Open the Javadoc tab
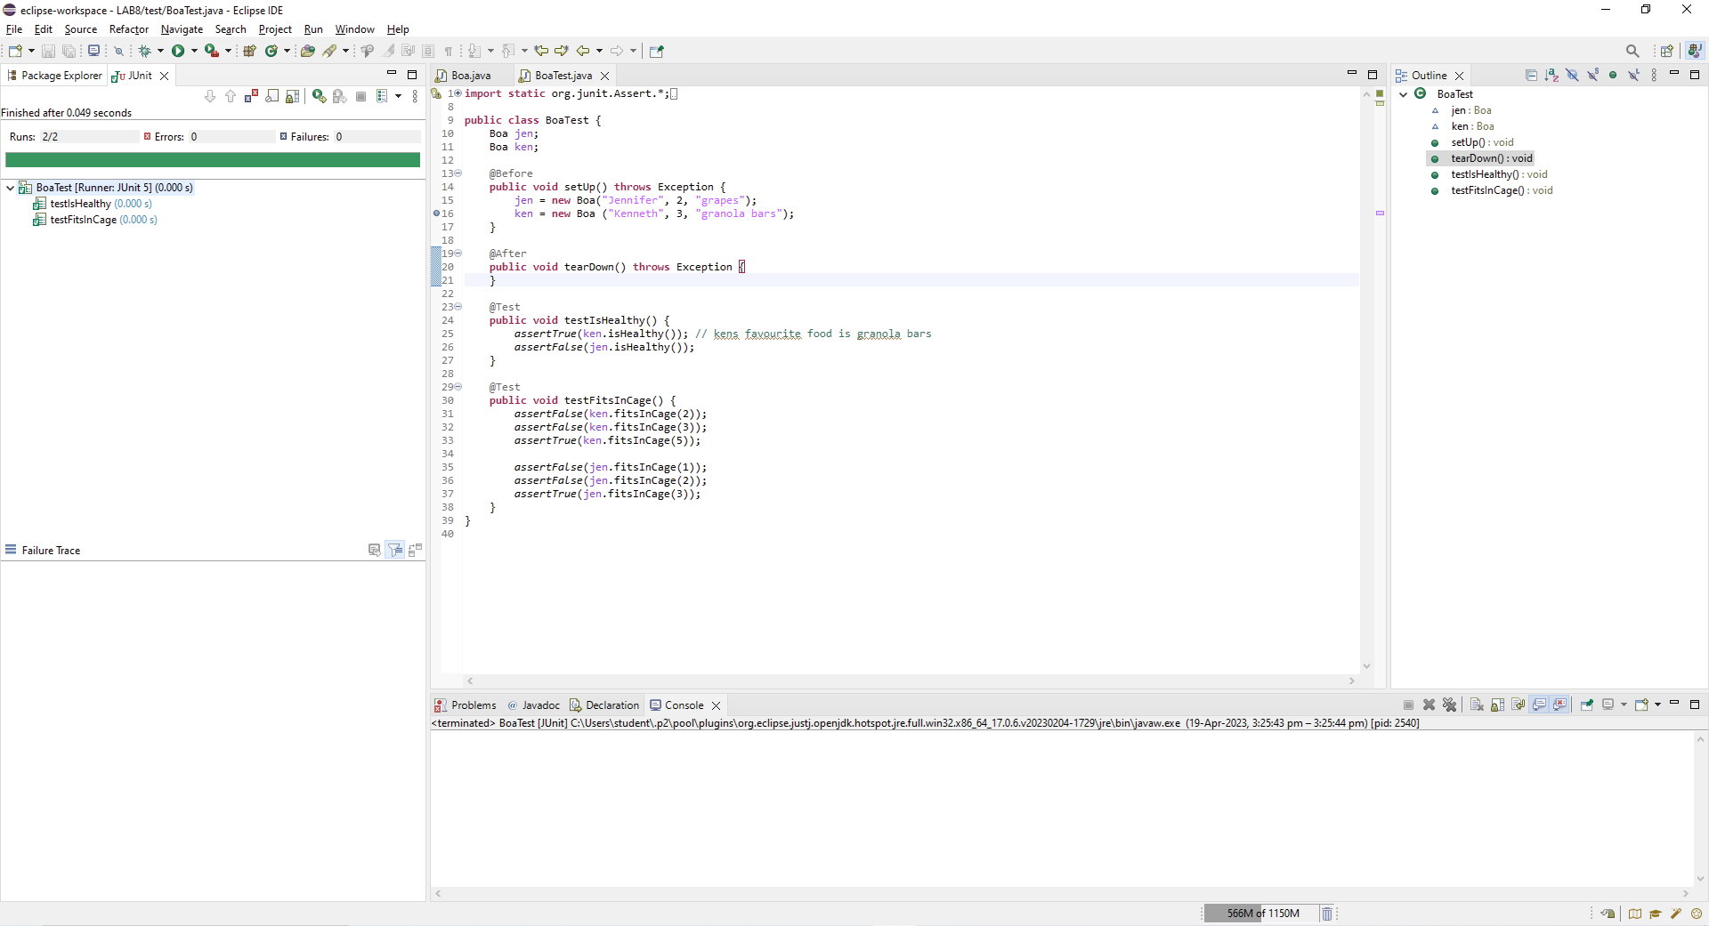Image resolution: width=1709 pixels, height=926 pixels. coord(533,705)
